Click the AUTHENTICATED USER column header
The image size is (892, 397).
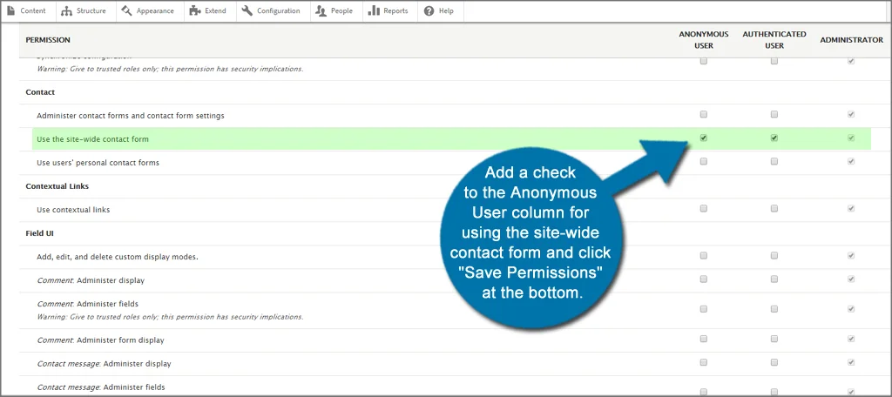(x=774, y=40)
